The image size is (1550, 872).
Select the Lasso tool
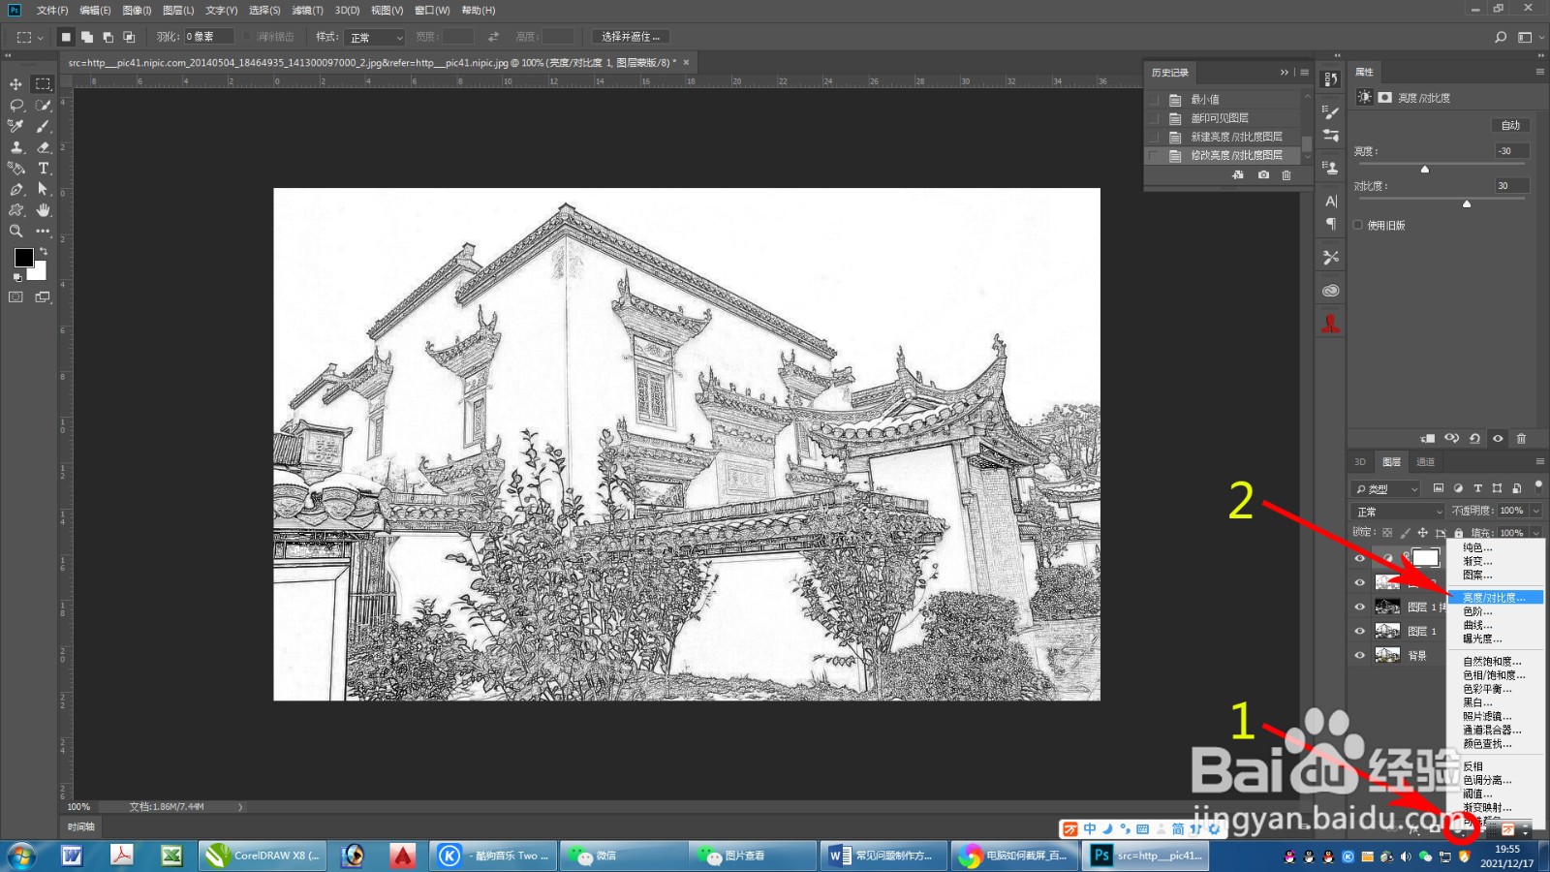(16, 105)
